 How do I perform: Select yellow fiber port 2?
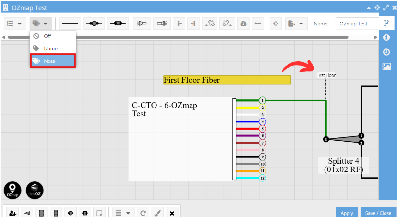pos(263,108)
